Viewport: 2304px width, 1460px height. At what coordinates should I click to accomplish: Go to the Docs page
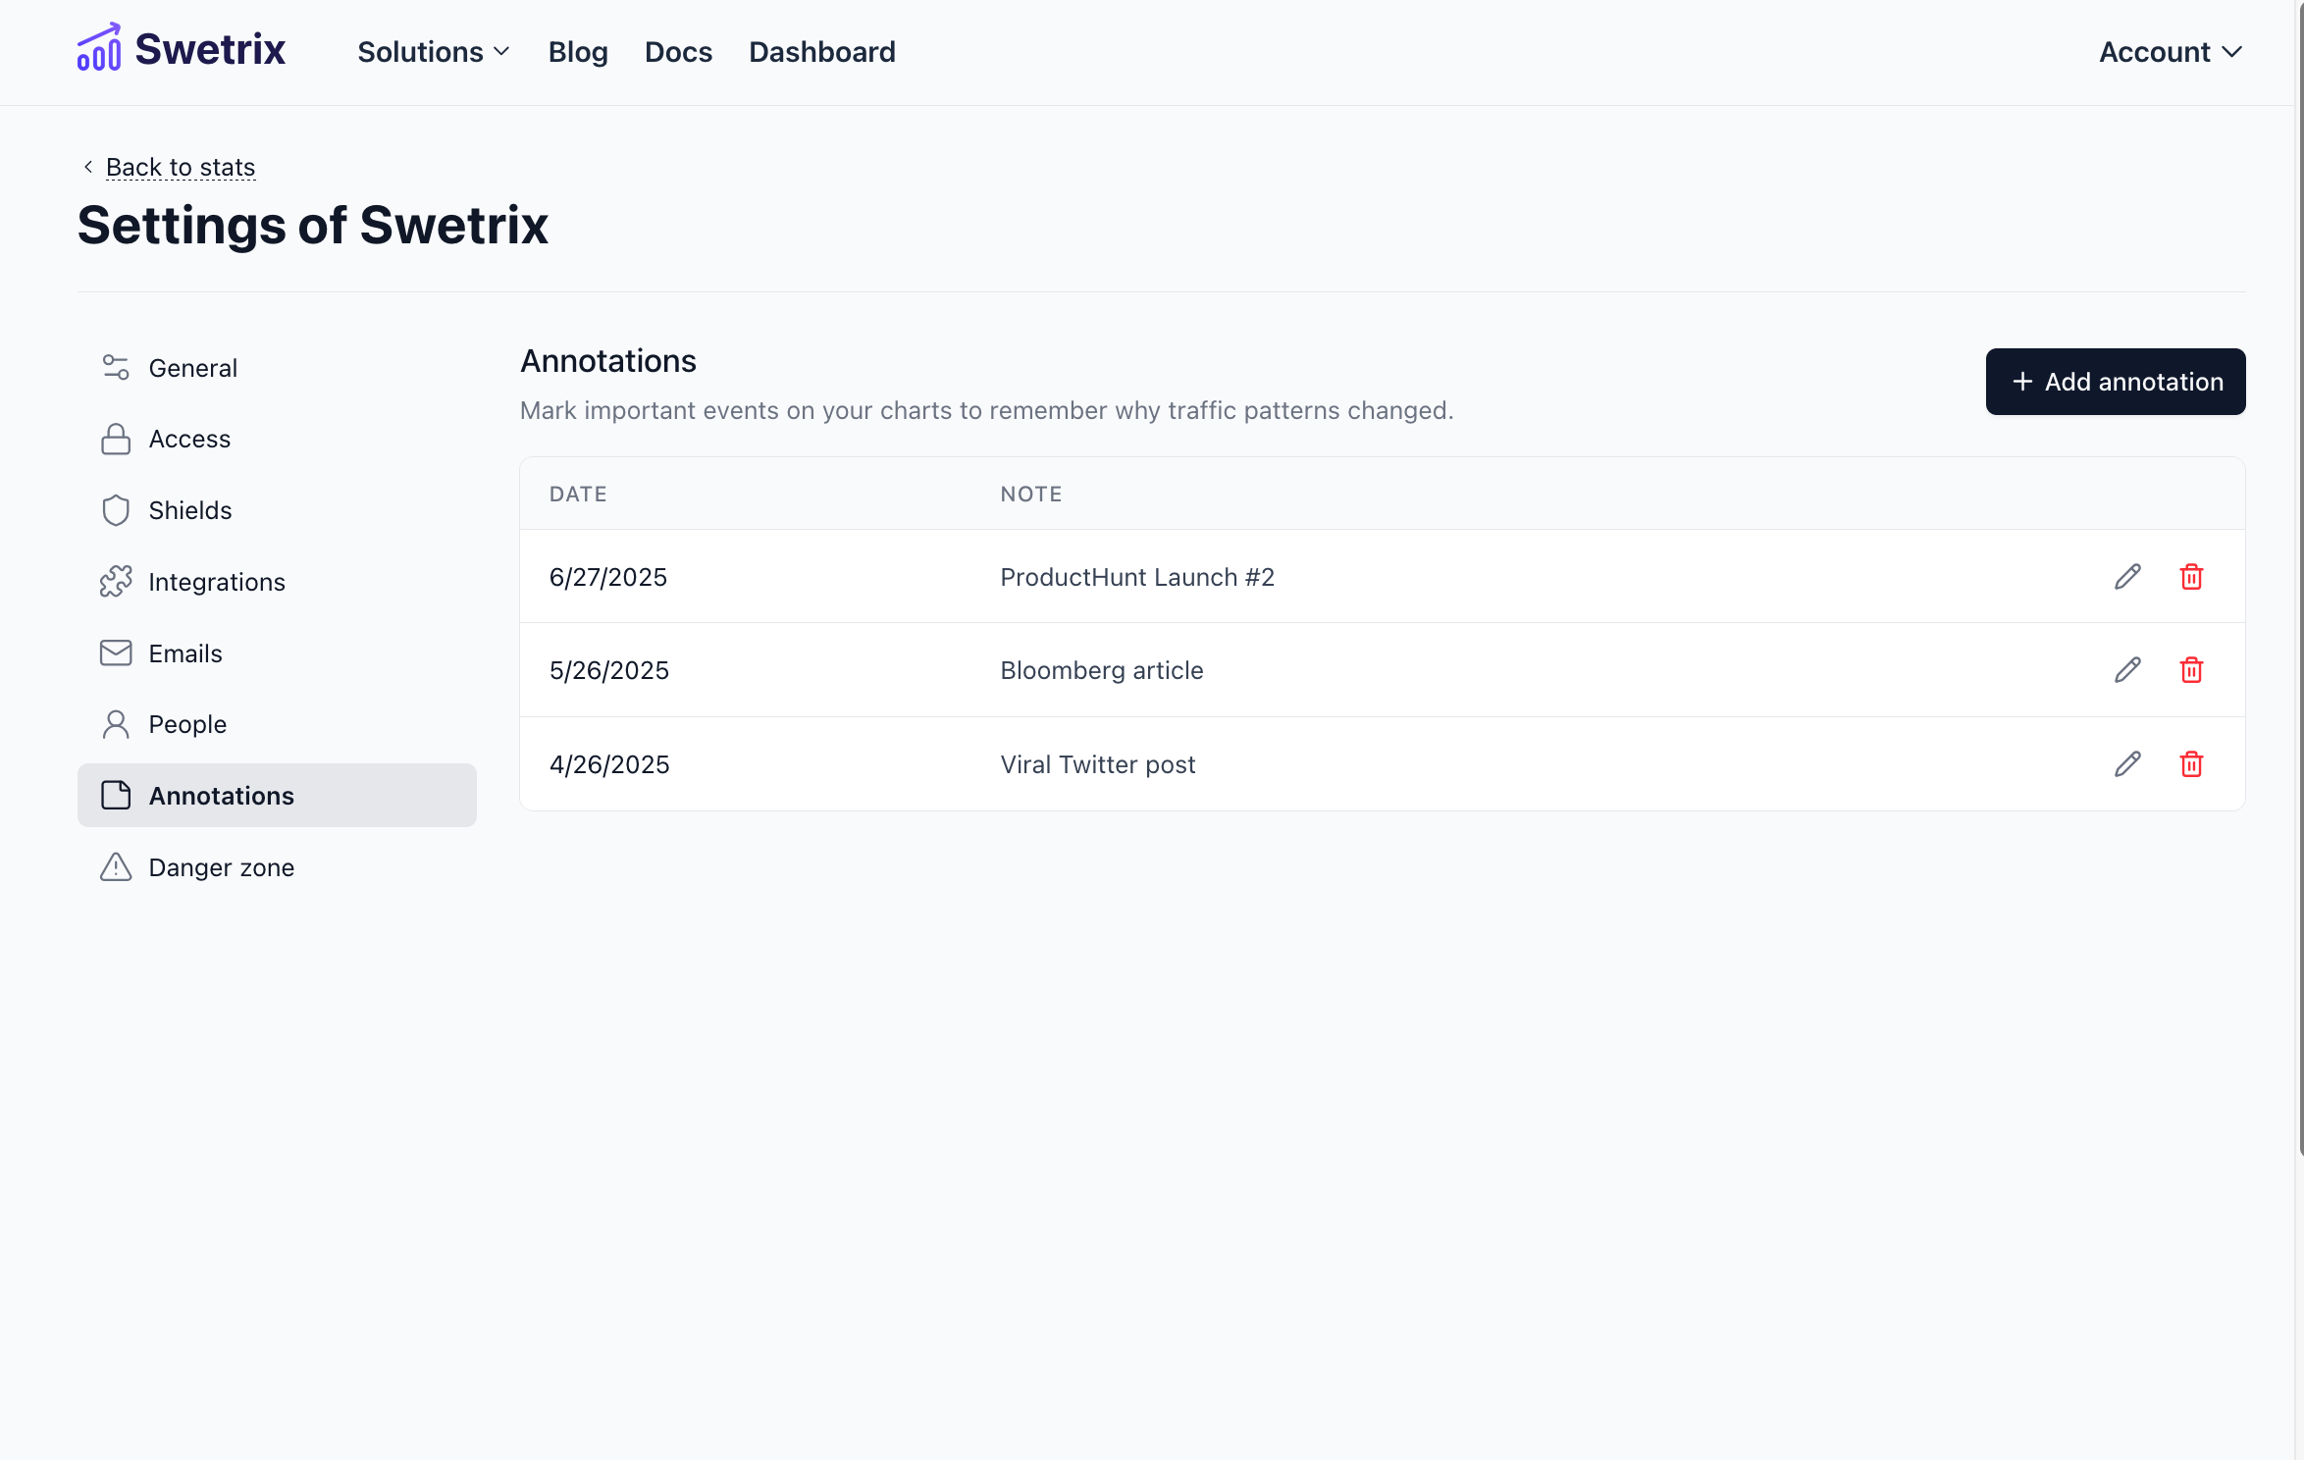click(x=678, y=52)
